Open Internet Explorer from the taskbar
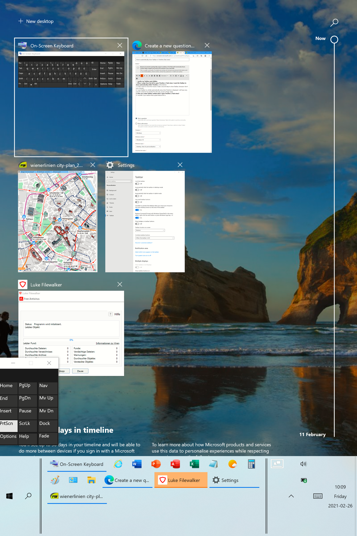 118,464
